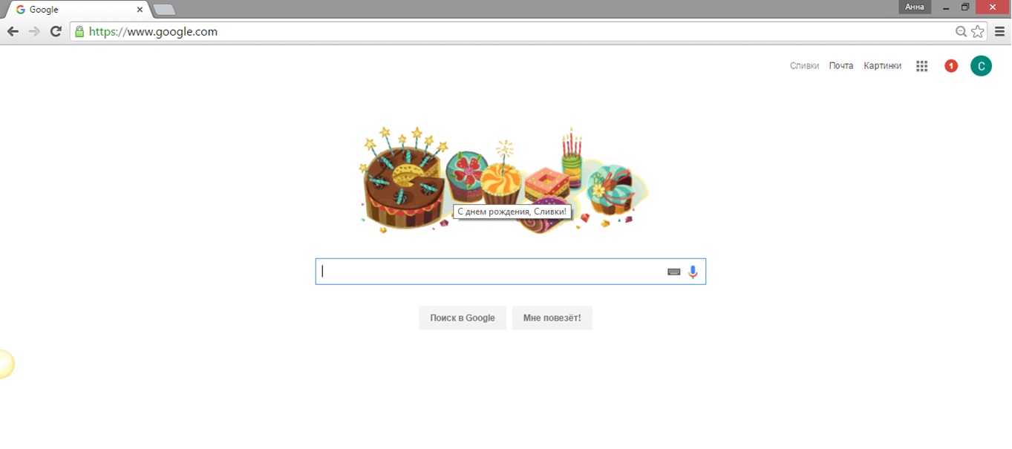Click the zoom magnifier icon in address bar

pyautogui.click(x=961, y=31)
